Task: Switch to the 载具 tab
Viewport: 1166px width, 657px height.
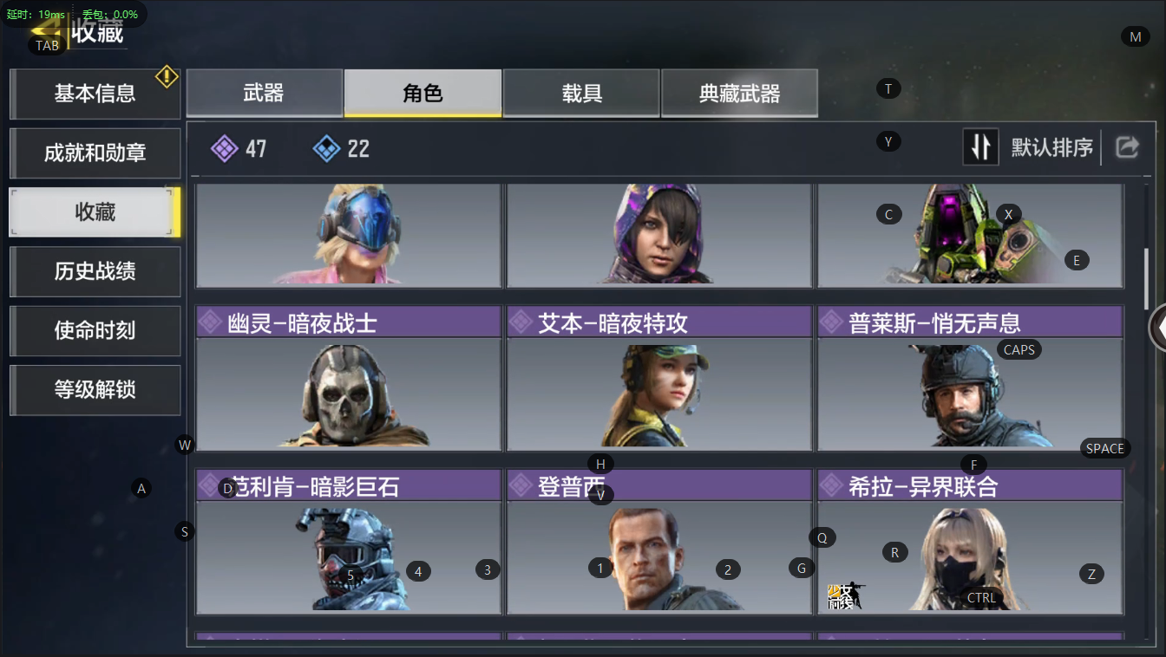Action: coord(581,93)
